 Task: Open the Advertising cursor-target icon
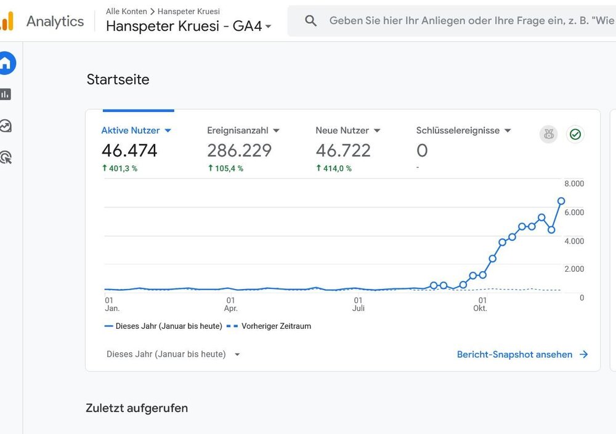(6, 157)
